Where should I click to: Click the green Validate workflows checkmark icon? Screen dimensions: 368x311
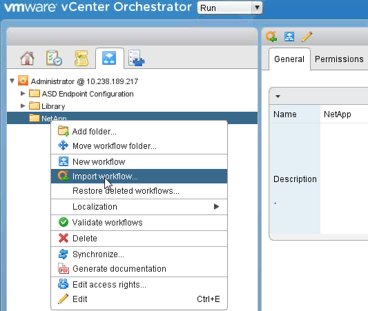pos(64,222)
